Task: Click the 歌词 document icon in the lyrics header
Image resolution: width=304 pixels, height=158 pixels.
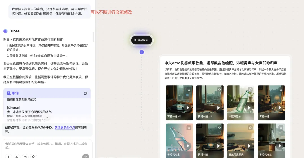Action: (x=9, y=93)
